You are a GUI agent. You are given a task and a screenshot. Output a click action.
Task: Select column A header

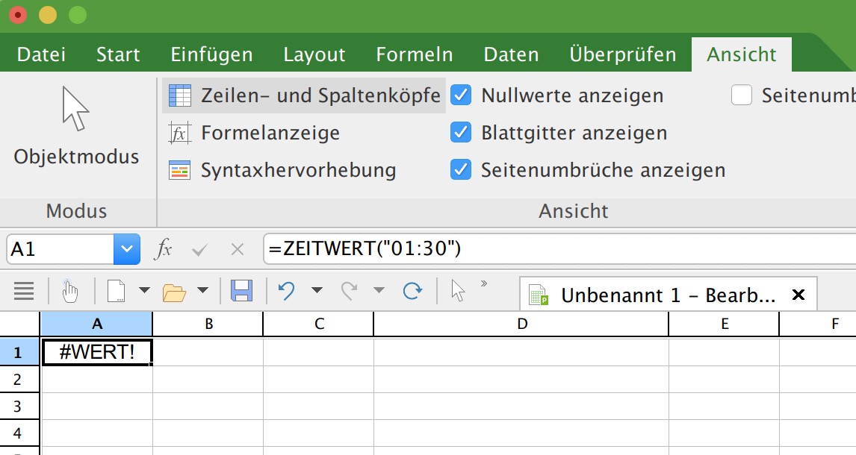[x=96, y=324]
